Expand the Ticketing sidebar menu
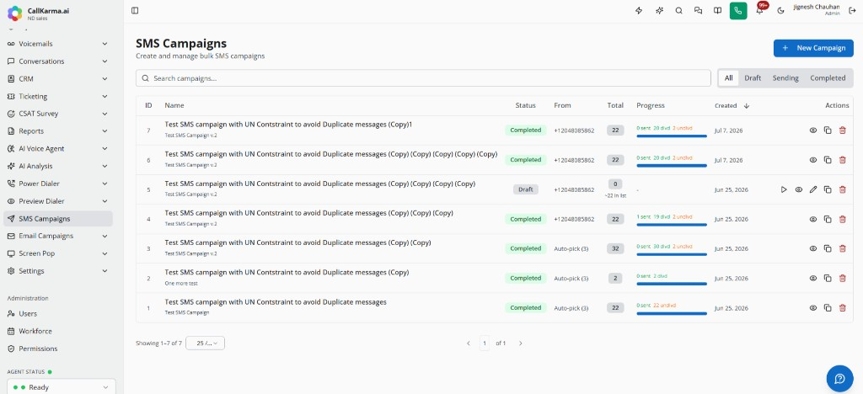863x394 pixels. click(x=58, y=96)
